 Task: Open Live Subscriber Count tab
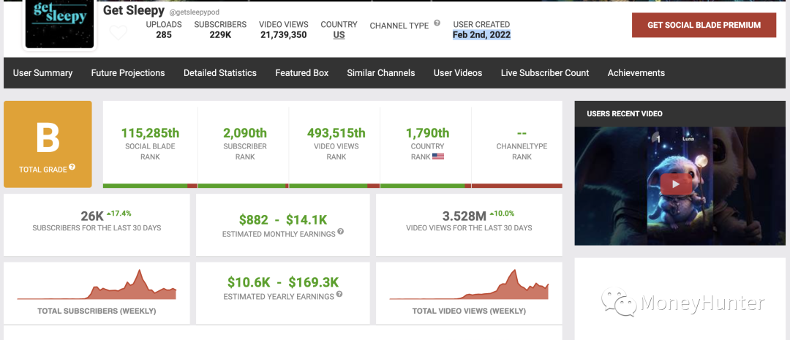[545, 73]
